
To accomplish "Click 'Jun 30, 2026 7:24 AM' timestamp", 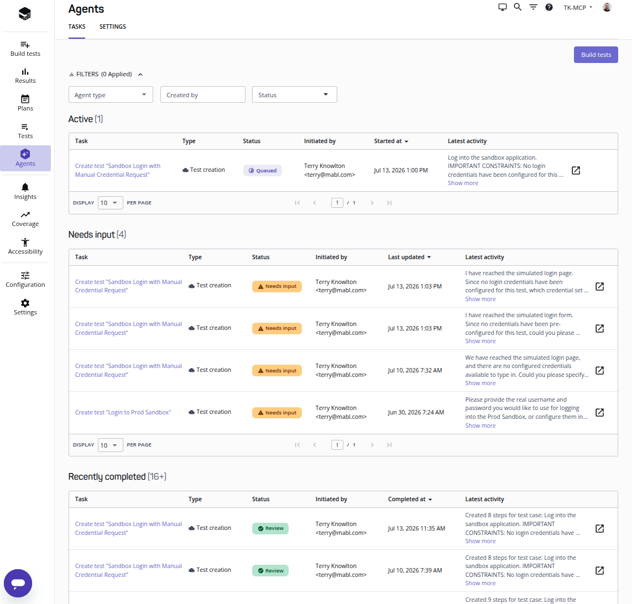I will (x=416, y=412).
